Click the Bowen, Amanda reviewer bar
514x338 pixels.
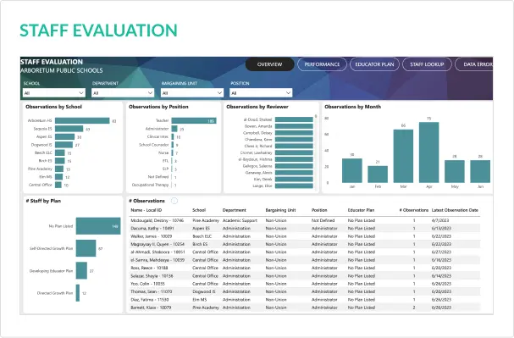pos(294,126)
